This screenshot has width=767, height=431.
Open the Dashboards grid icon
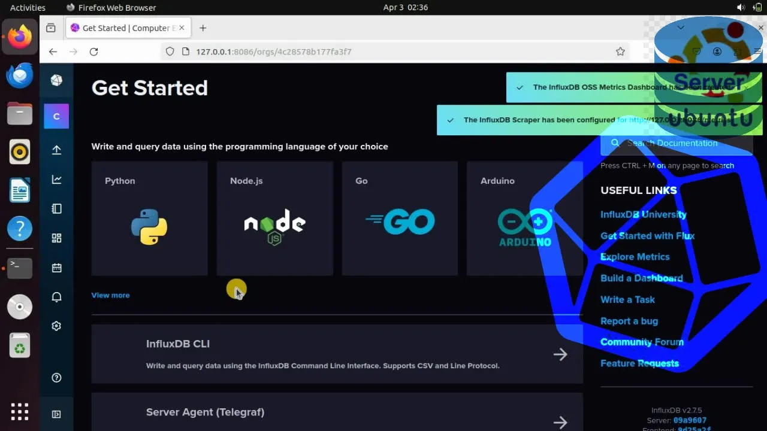56,238
